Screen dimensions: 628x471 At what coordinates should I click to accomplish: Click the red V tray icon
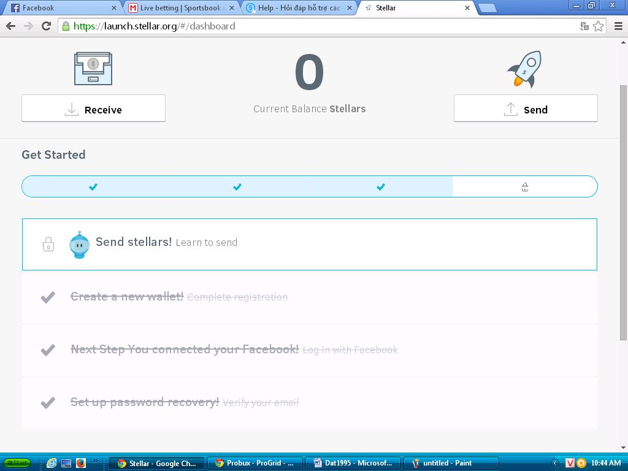coord(570,464)
